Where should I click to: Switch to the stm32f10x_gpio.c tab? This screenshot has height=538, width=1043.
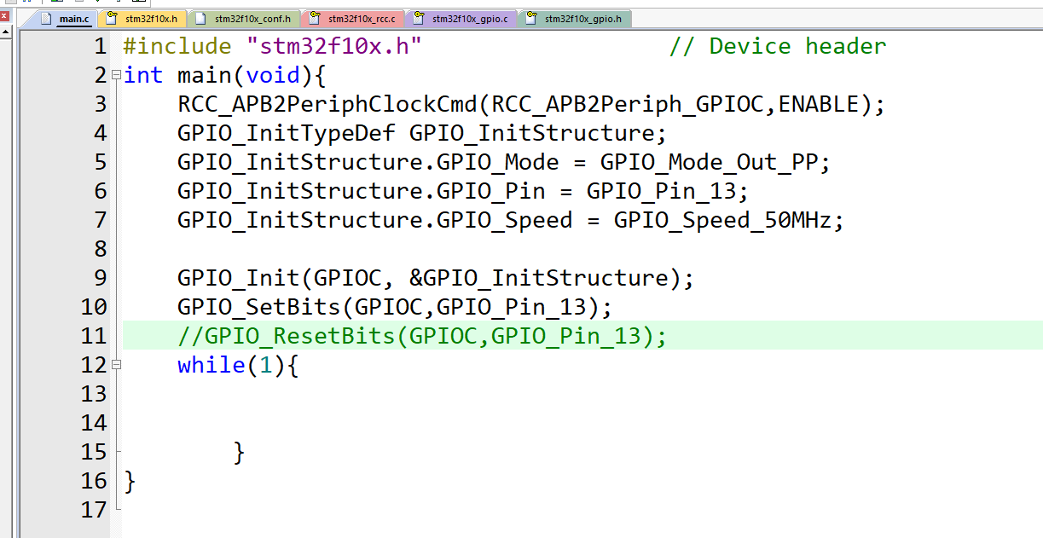461,19
